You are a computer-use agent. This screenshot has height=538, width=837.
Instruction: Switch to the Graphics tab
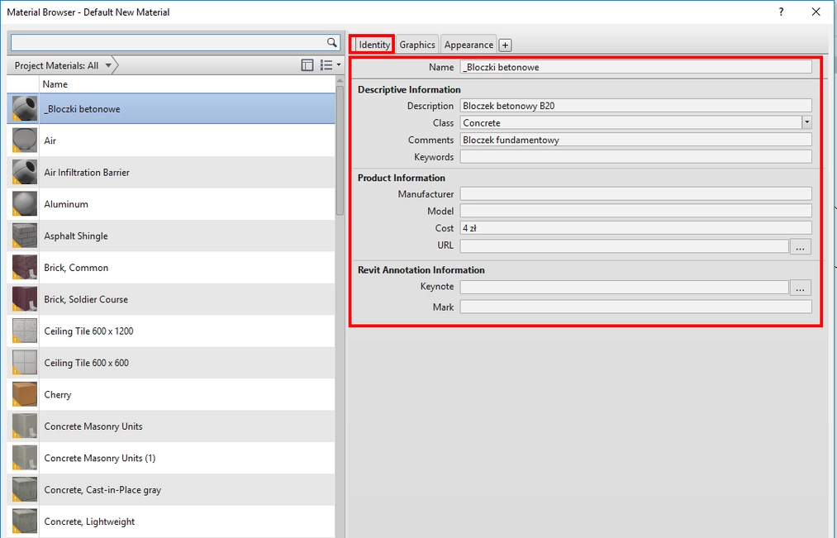click(x=416, y=44)
